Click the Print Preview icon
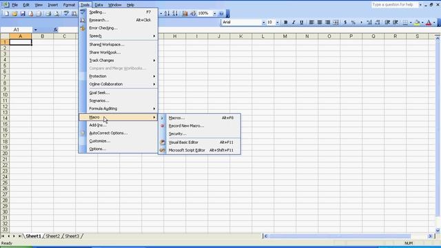The image size is (441, 248). (x=57, y=14)
